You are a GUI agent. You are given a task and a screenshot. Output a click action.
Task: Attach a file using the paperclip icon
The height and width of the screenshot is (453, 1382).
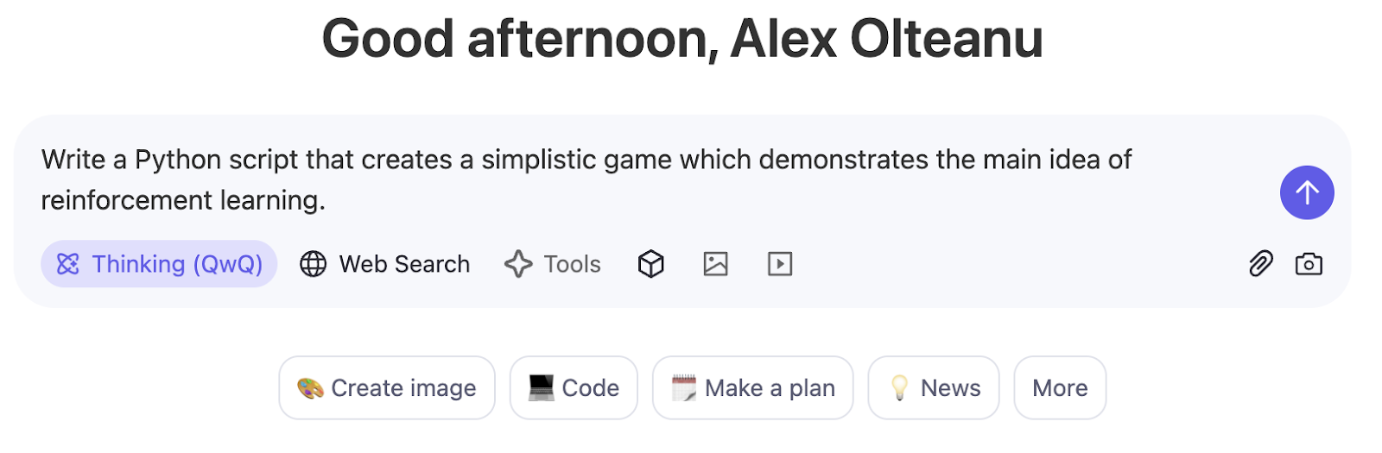pyautogui.click(x=1261, y=264)
